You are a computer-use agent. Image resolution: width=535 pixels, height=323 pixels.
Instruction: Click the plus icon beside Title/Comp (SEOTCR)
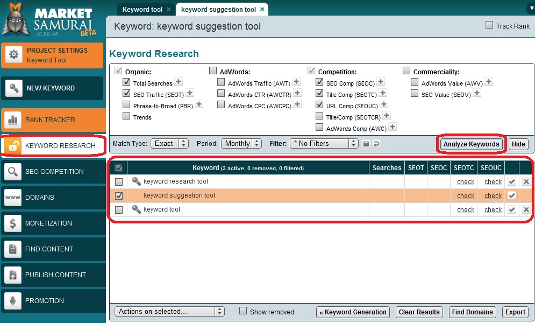[386, 115]
